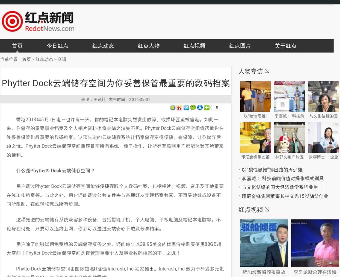
Task: Play video thumbnail of 李显龙 in pink shirt
Action: click(315, 243)
